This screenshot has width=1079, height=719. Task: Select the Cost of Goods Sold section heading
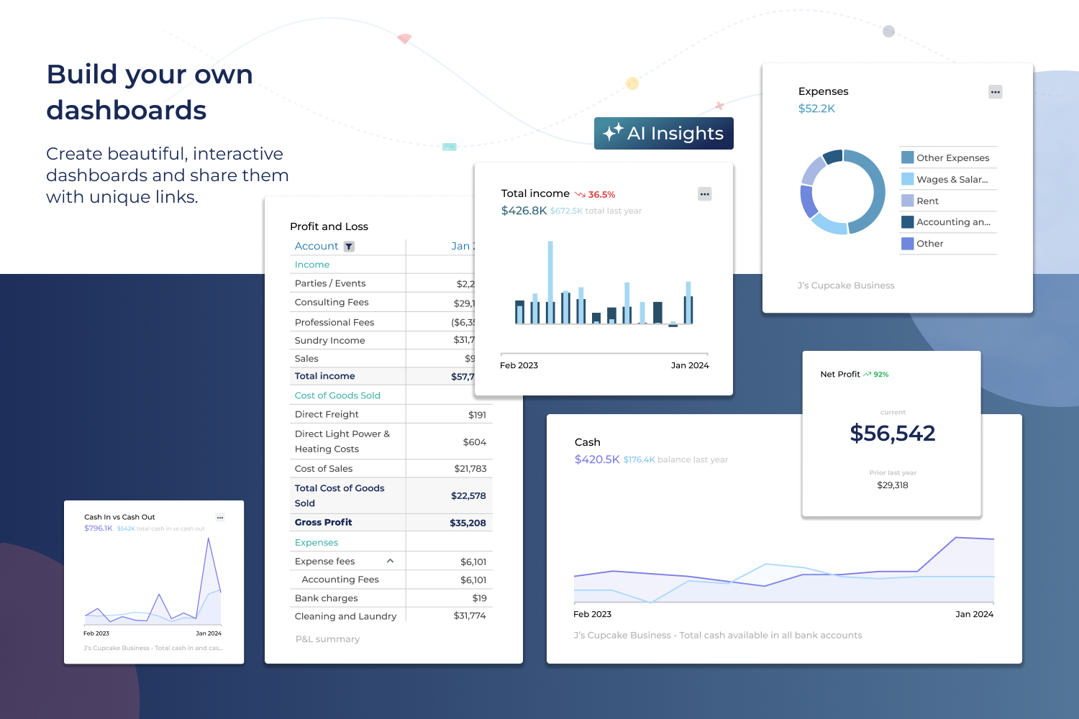click(338, 395)
